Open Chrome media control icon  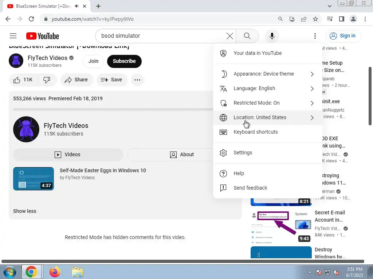[330, 19]
